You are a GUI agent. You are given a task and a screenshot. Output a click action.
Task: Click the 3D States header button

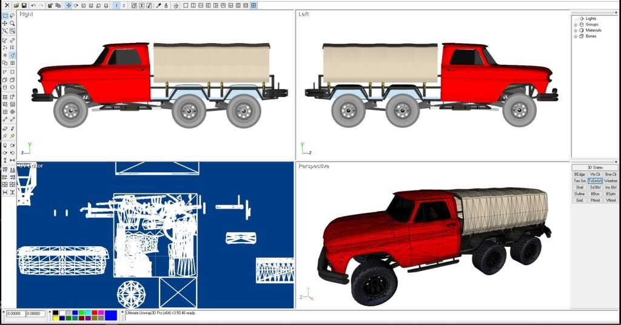(x=595, y=167)
